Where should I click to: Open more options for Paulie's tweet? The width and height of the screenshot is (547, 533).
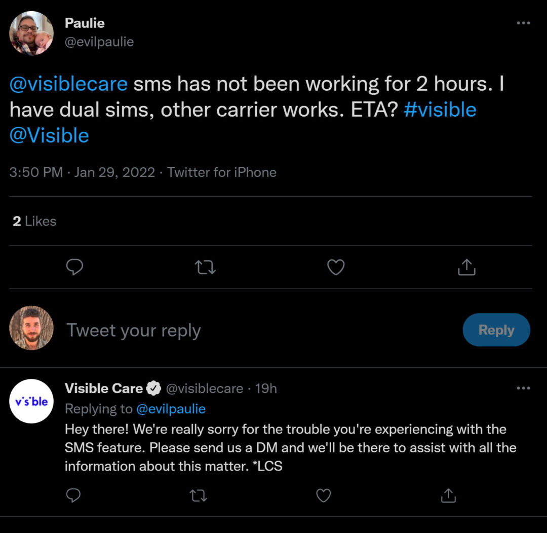coord(523,23)
